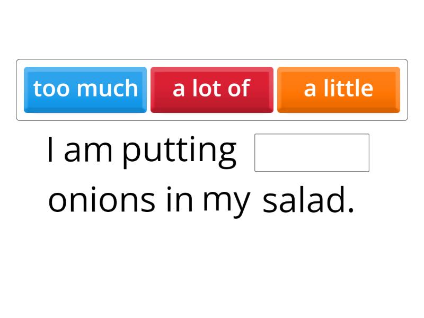Select the rectangular gap before "onions"
Screen dimensions: 424x318
click(x=312, y=153)
